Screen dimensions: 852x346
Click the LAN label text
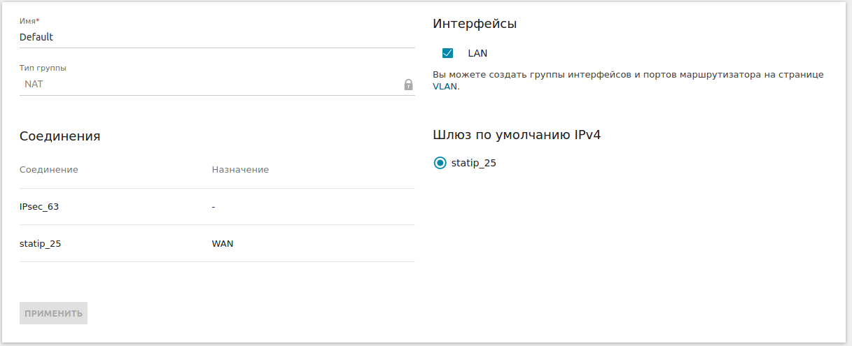(477, 53)
